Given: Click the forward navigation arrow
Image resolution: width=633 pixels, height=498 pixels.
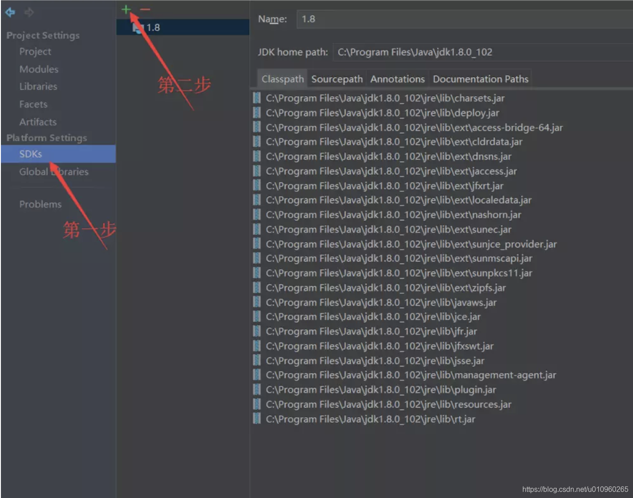Looking at the screenshot, I should [29, 13].
